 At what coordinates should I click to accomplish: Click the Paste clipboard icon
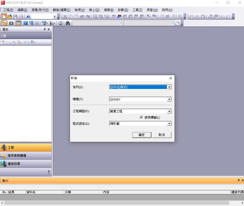(77, 16)
